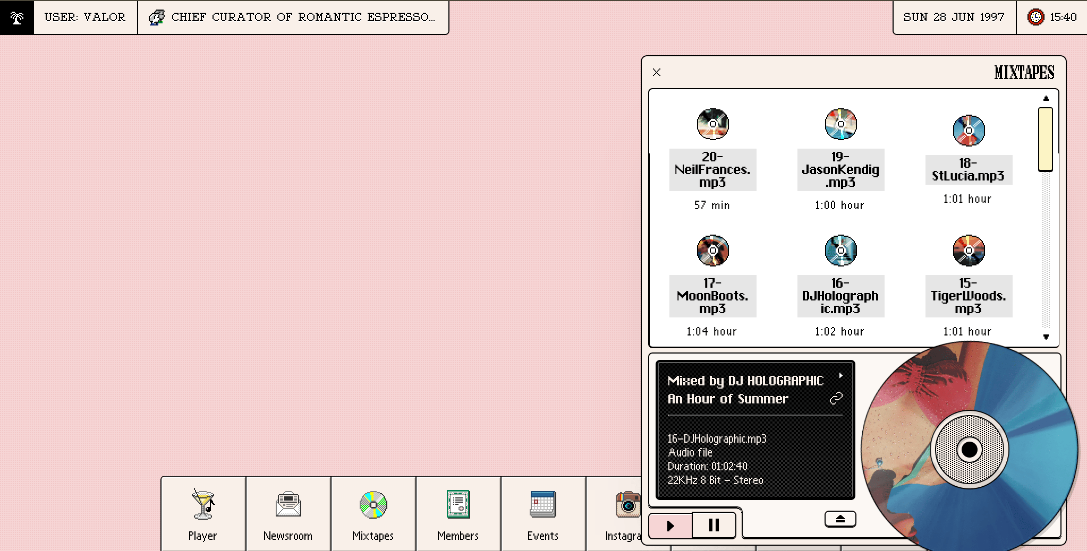Expand track info with the small arrow
This screenshot has width=1087, height=551.
click(840, 375)
